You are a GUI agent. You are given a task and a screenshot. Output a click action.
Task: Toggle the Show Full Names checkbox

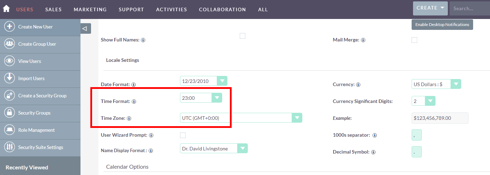(243, 35)
